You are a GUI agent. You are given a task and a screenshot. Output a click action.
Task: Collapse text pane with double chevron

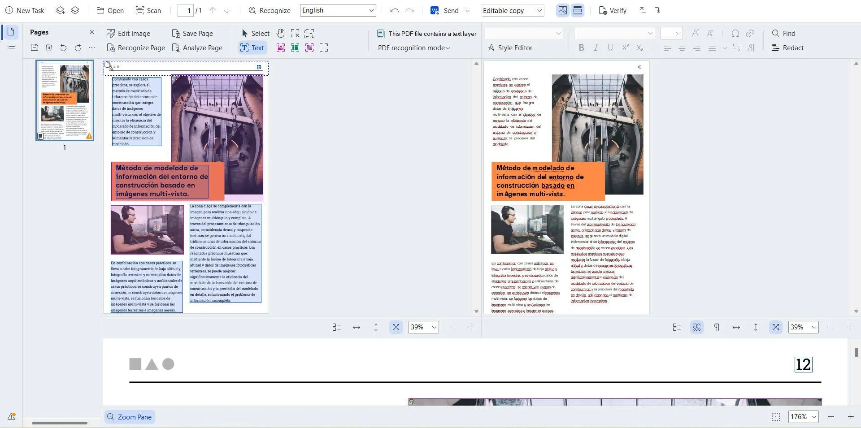coord(639,67)
